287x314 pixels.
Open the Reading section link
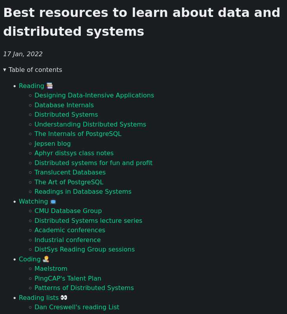coord(31,86)
